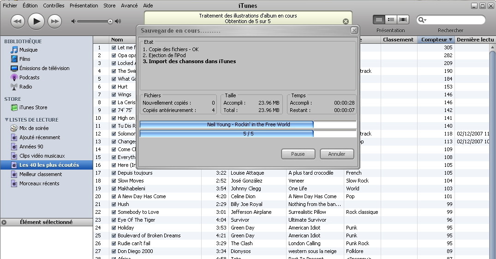The height and width of the screenshot is (259, 496).
Task: Open Musique library
Action: [x=28, y=50]
